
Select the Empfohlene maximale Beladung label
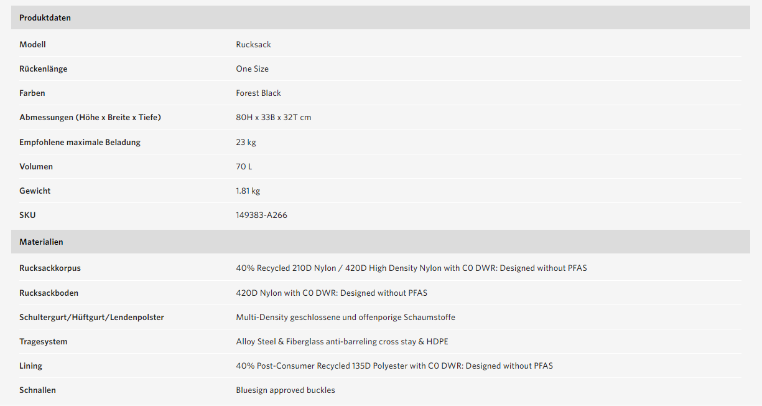click(80, 142)
